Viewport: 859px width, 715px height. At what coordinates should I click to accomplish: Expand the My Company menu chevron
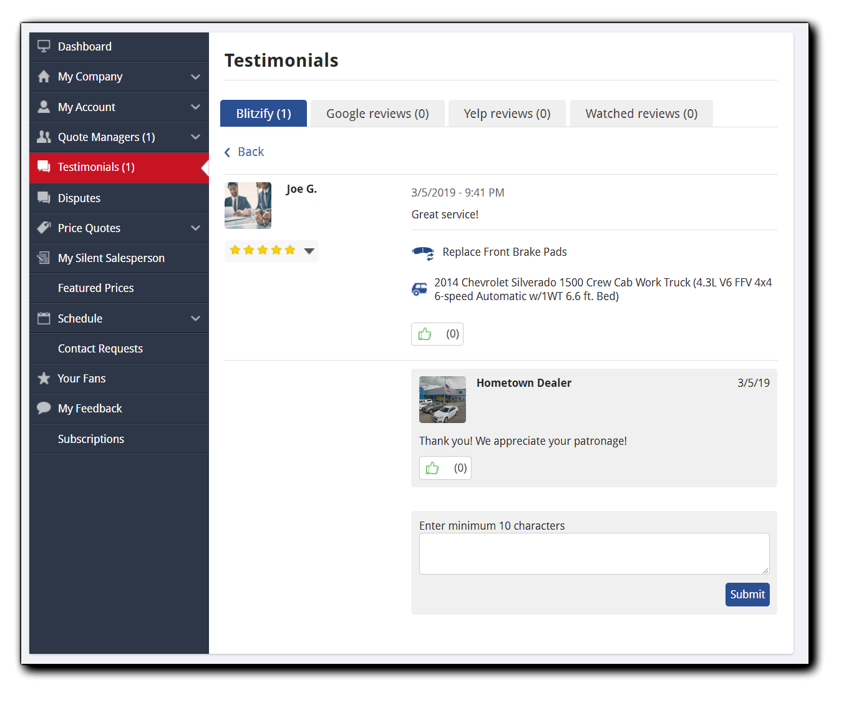195,77
